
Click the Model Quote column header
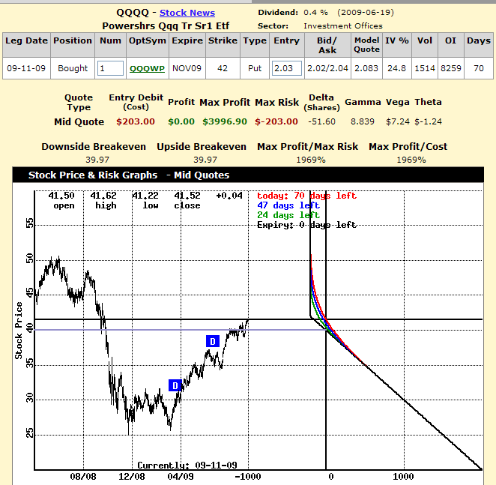[366, 45]
